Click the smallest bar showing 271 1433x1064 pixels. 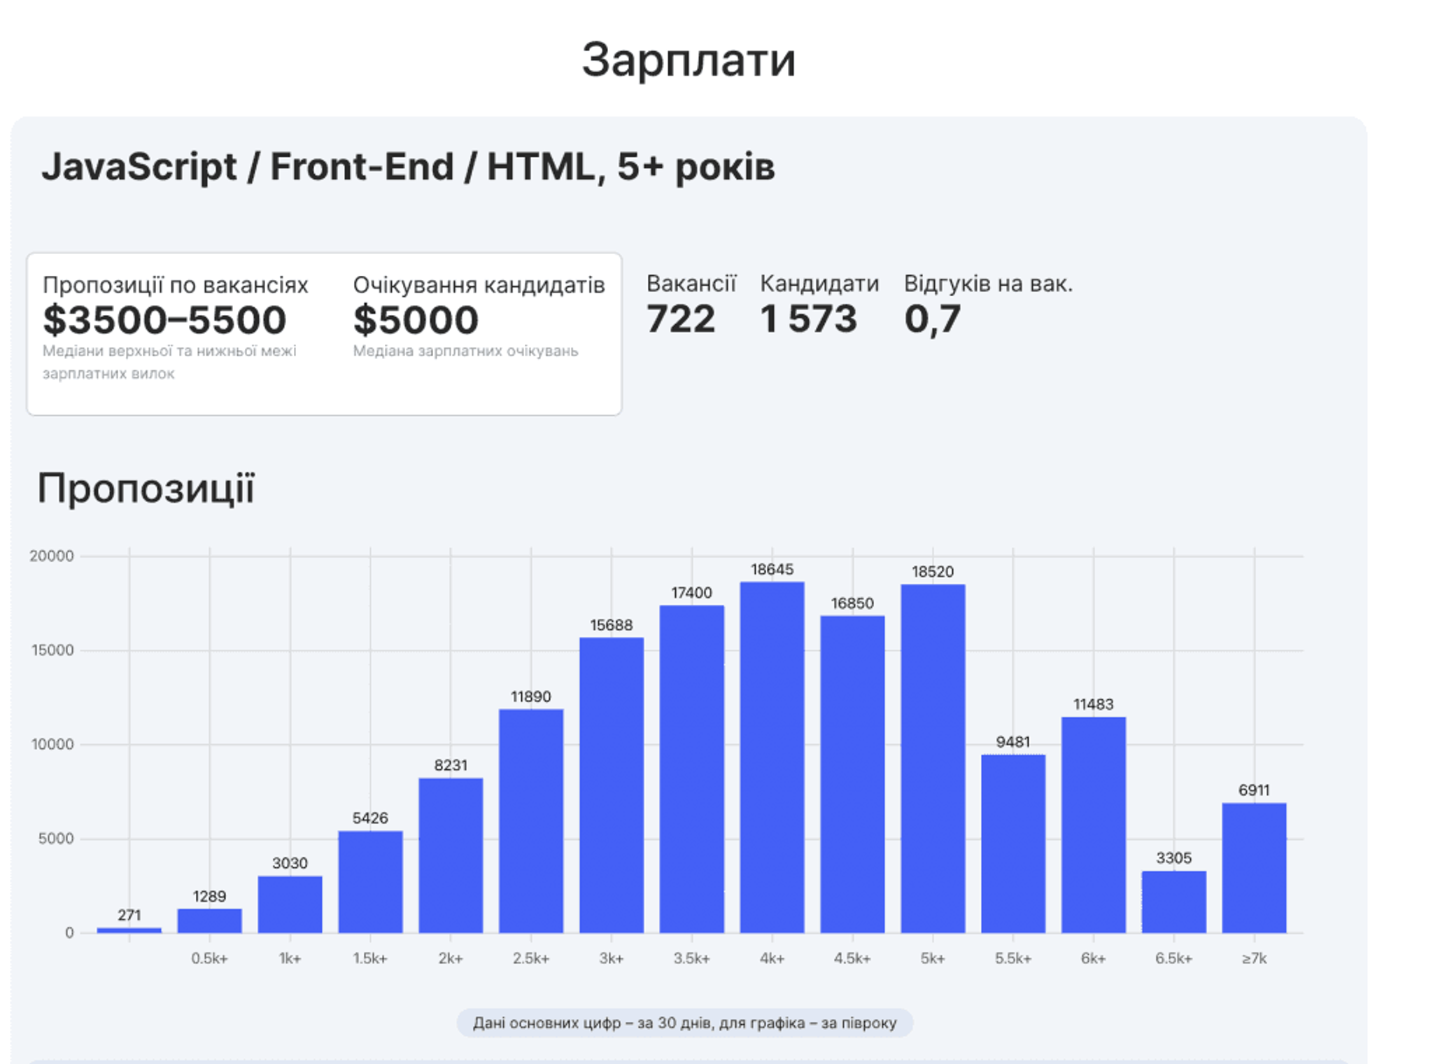point(129,930)
